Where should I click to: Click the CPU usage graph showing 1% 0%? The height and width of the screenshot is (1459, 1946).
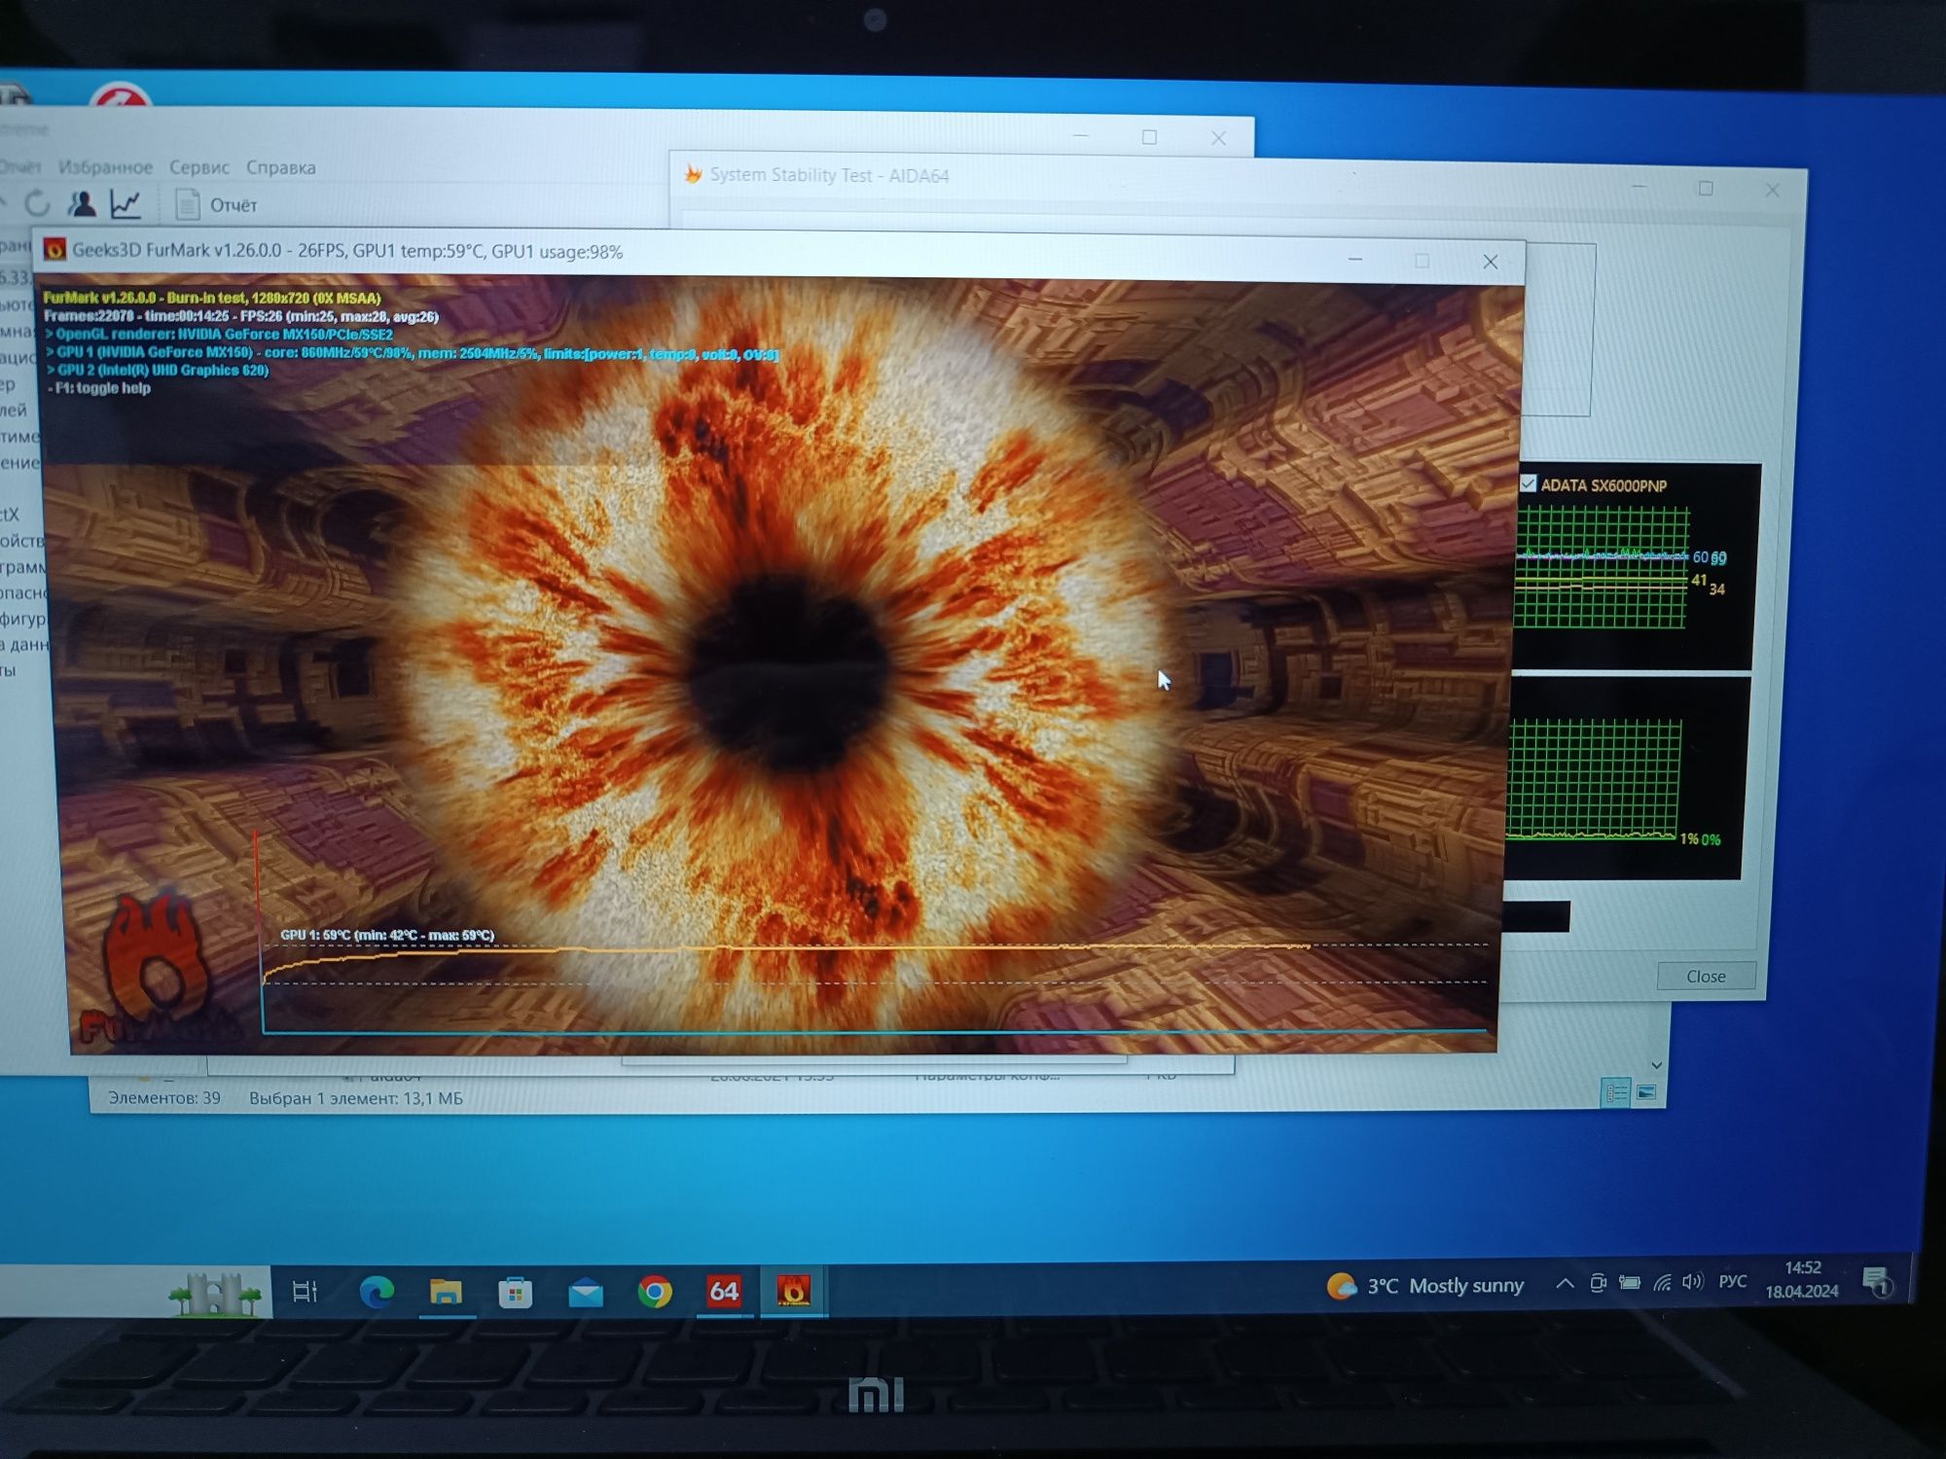pyautogui.click(x=1594, y=780)
